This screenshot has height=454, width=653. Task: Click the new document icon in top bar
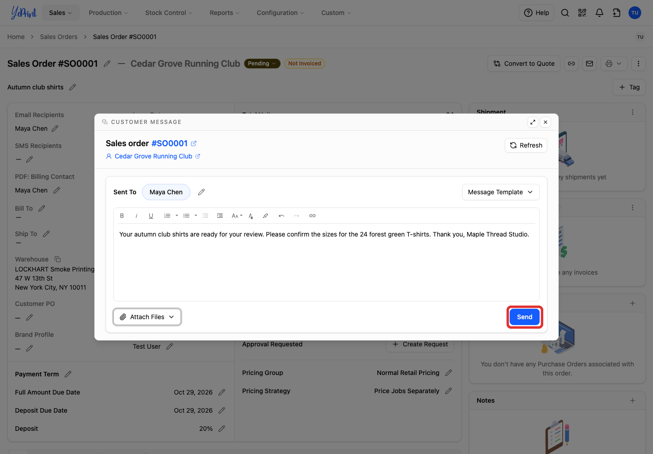617,13
